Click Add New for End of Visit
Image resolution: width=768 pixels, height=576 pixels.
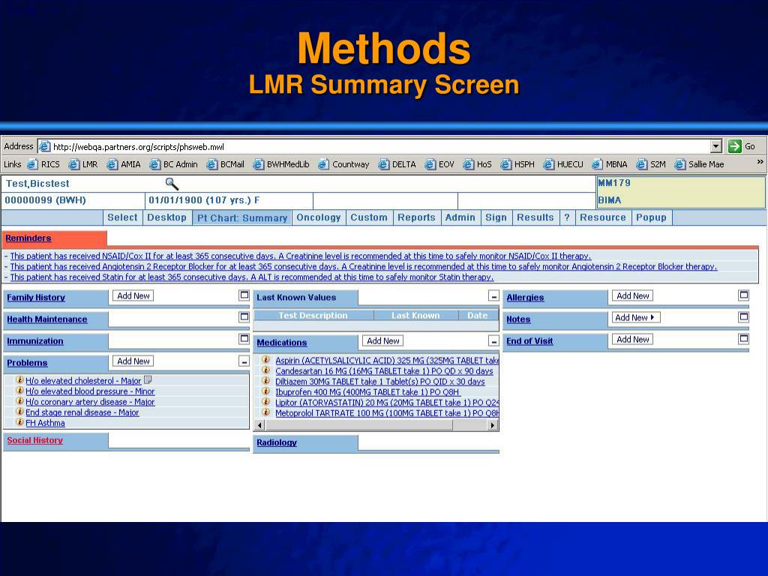(x=633, y=340)
